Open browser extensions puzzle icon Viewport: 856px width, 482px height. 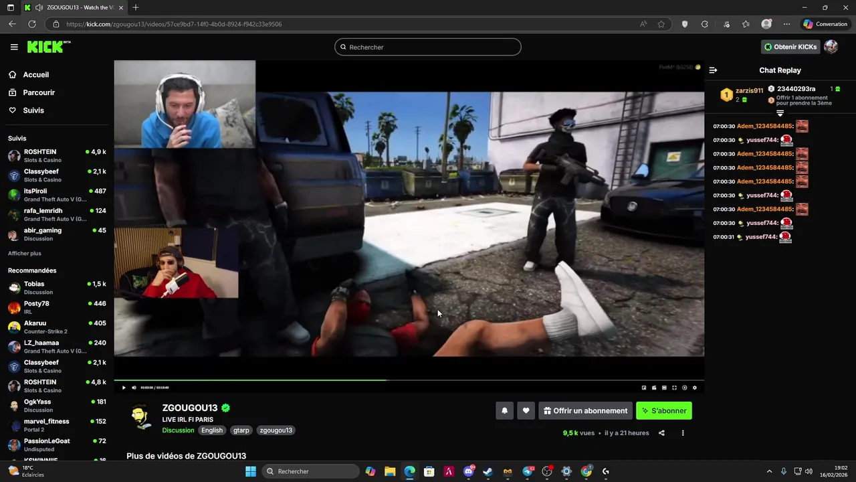704,24
